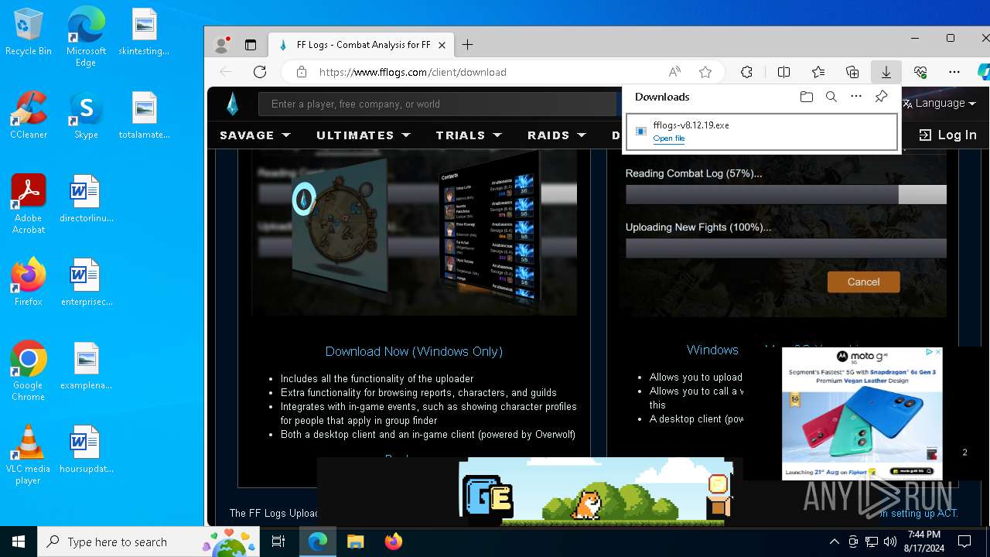Select the Google Chrome desktop shortcut
The image size is (990, 557).
pos(28,371)
